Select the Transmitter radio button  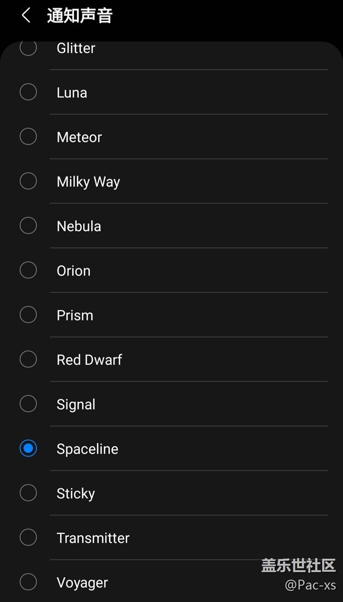coord(28,538)
